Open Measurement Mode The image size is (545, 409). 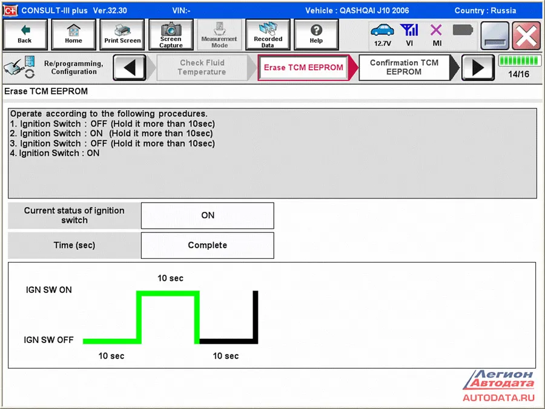[219, 34]
